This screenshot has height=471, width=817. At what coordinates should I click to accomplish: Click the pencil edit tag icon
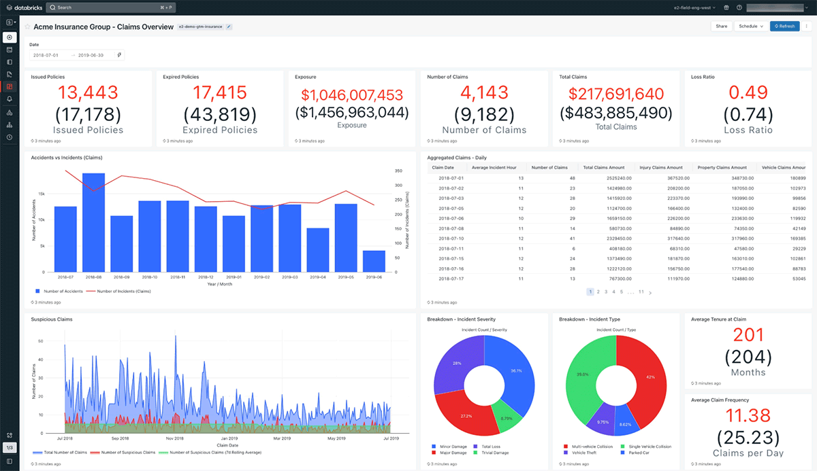(229, 27)
